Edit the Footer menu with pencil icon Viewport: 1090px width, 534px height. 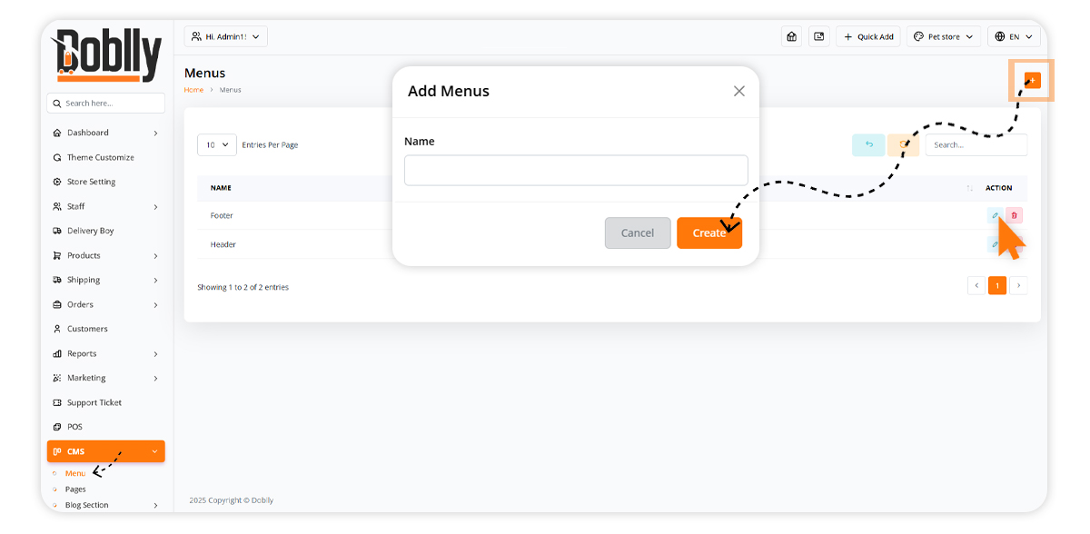click(x=996, y=215)
